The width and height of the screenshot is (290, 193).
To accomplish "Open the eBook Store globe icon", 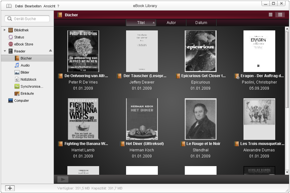I will (x=11, y=44).
